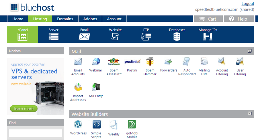Image resolution: width=258 pixels, height=140 pixels.
Task: Select the Hosting navigation tab
Action: 40,19
